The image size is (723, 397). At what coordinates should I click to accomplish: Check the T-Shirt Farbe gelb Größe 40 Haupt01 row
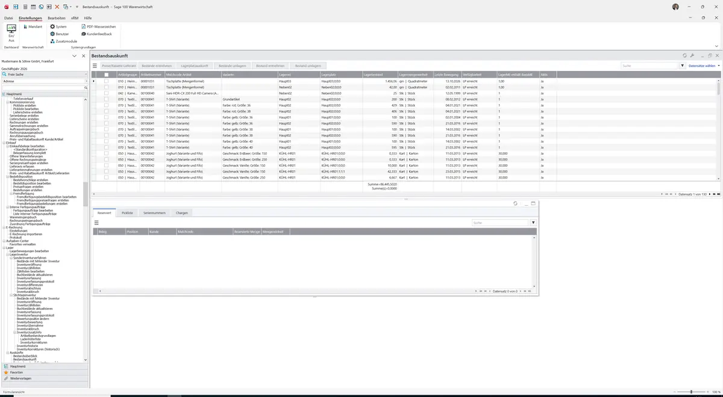(x=107, y=141)
